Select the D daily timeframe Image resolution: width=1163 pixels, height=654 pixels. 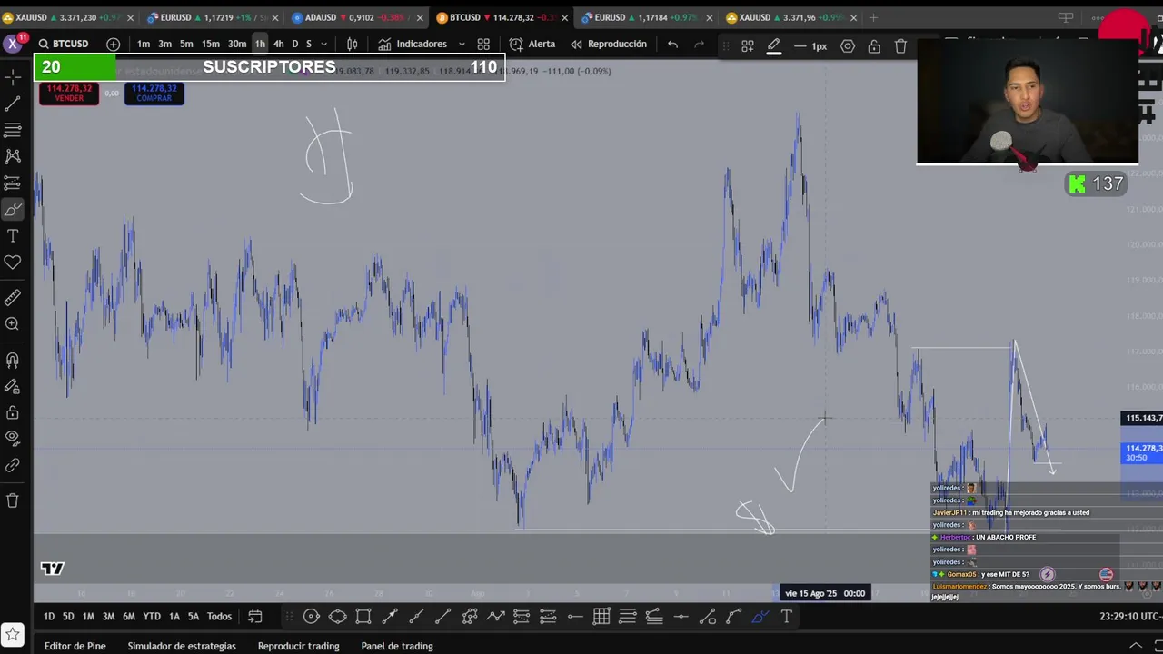294,44
